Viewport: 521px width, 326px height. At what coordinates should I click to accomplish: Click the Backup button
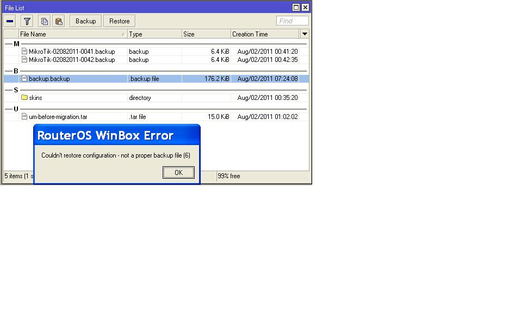click(85, 21)
